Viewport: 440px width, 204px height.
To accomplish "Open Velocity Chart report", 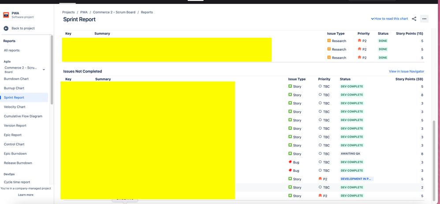I will pyautogui.click(x=15, y=107).
